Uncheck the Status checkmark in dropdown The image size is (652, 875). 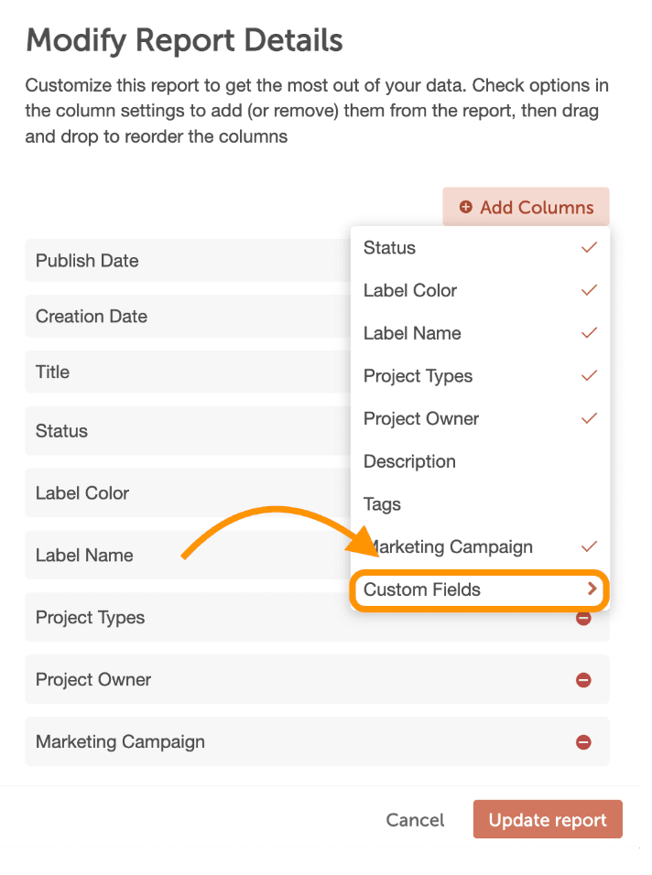click(590, 248)
